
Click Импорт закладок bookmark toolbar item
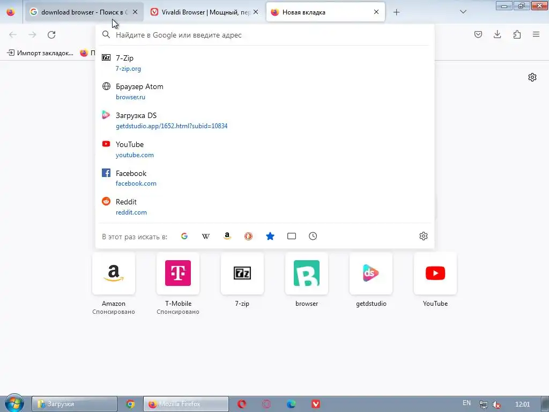tap(41, 53)
